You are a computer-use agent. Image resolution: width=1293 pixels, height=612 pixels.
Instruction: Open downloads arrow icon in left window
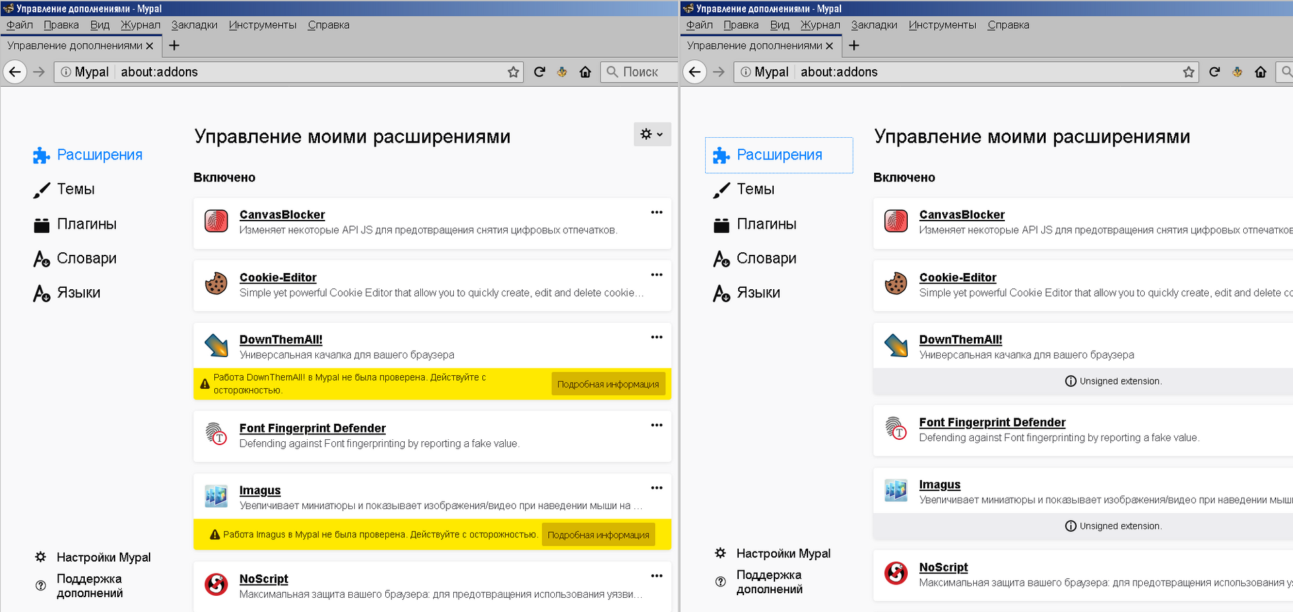[562, 72]
